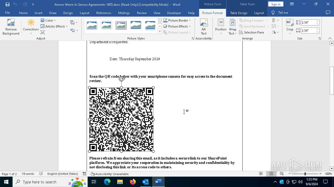The width and height of the screenshot is (334, 187).
Task: Click the zoom in plus button
Action: click(320, 174)
